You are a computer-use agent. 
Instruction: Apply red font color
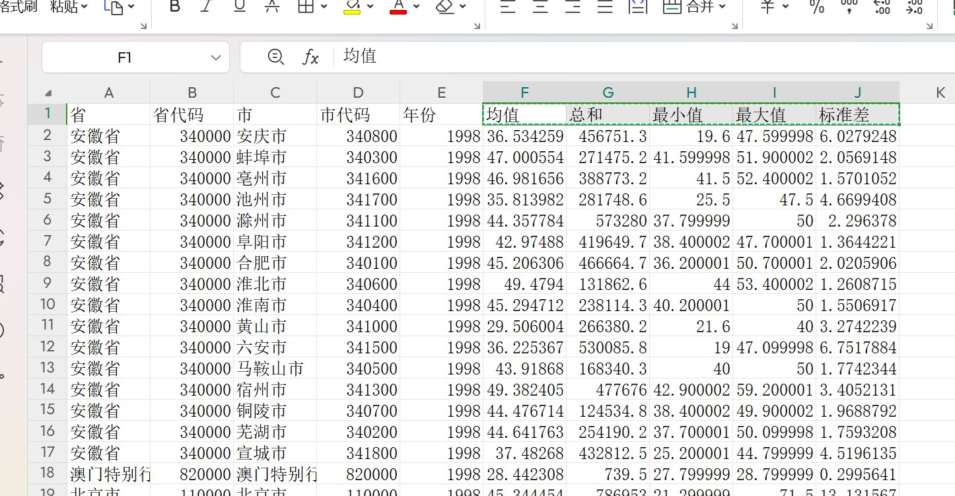398,7
